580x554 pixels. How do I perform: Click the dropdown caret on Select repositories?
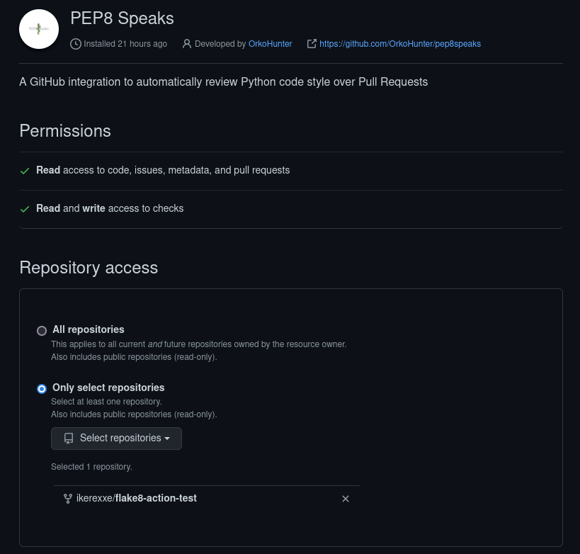point(169,438)
